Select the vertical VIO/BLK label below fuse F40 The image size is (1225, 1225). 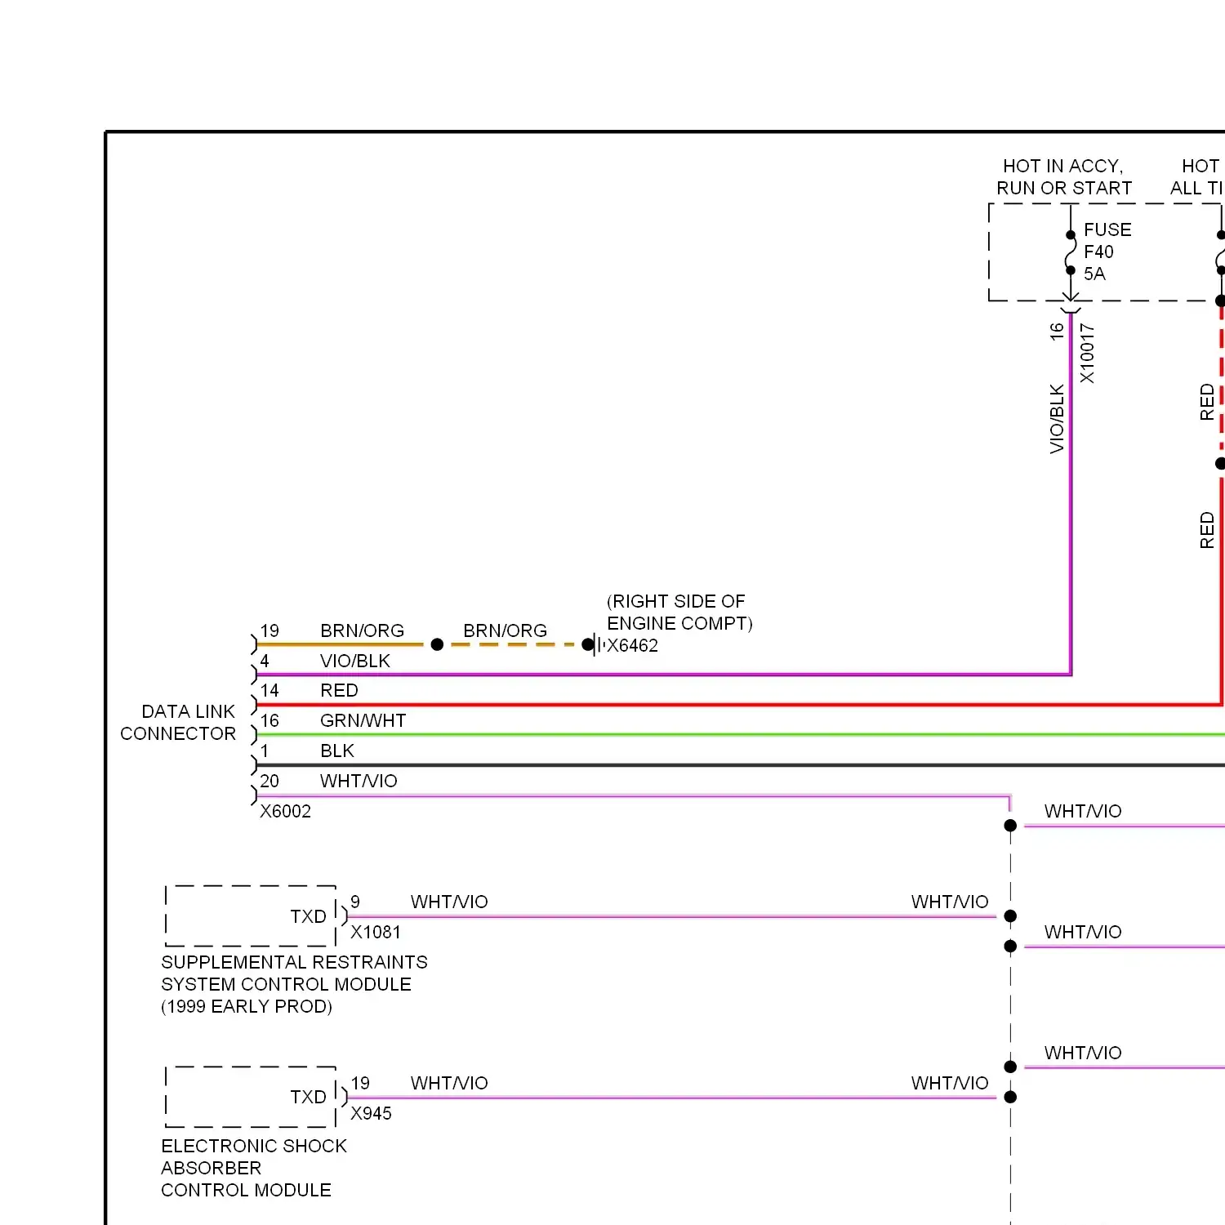[1057, 419]
